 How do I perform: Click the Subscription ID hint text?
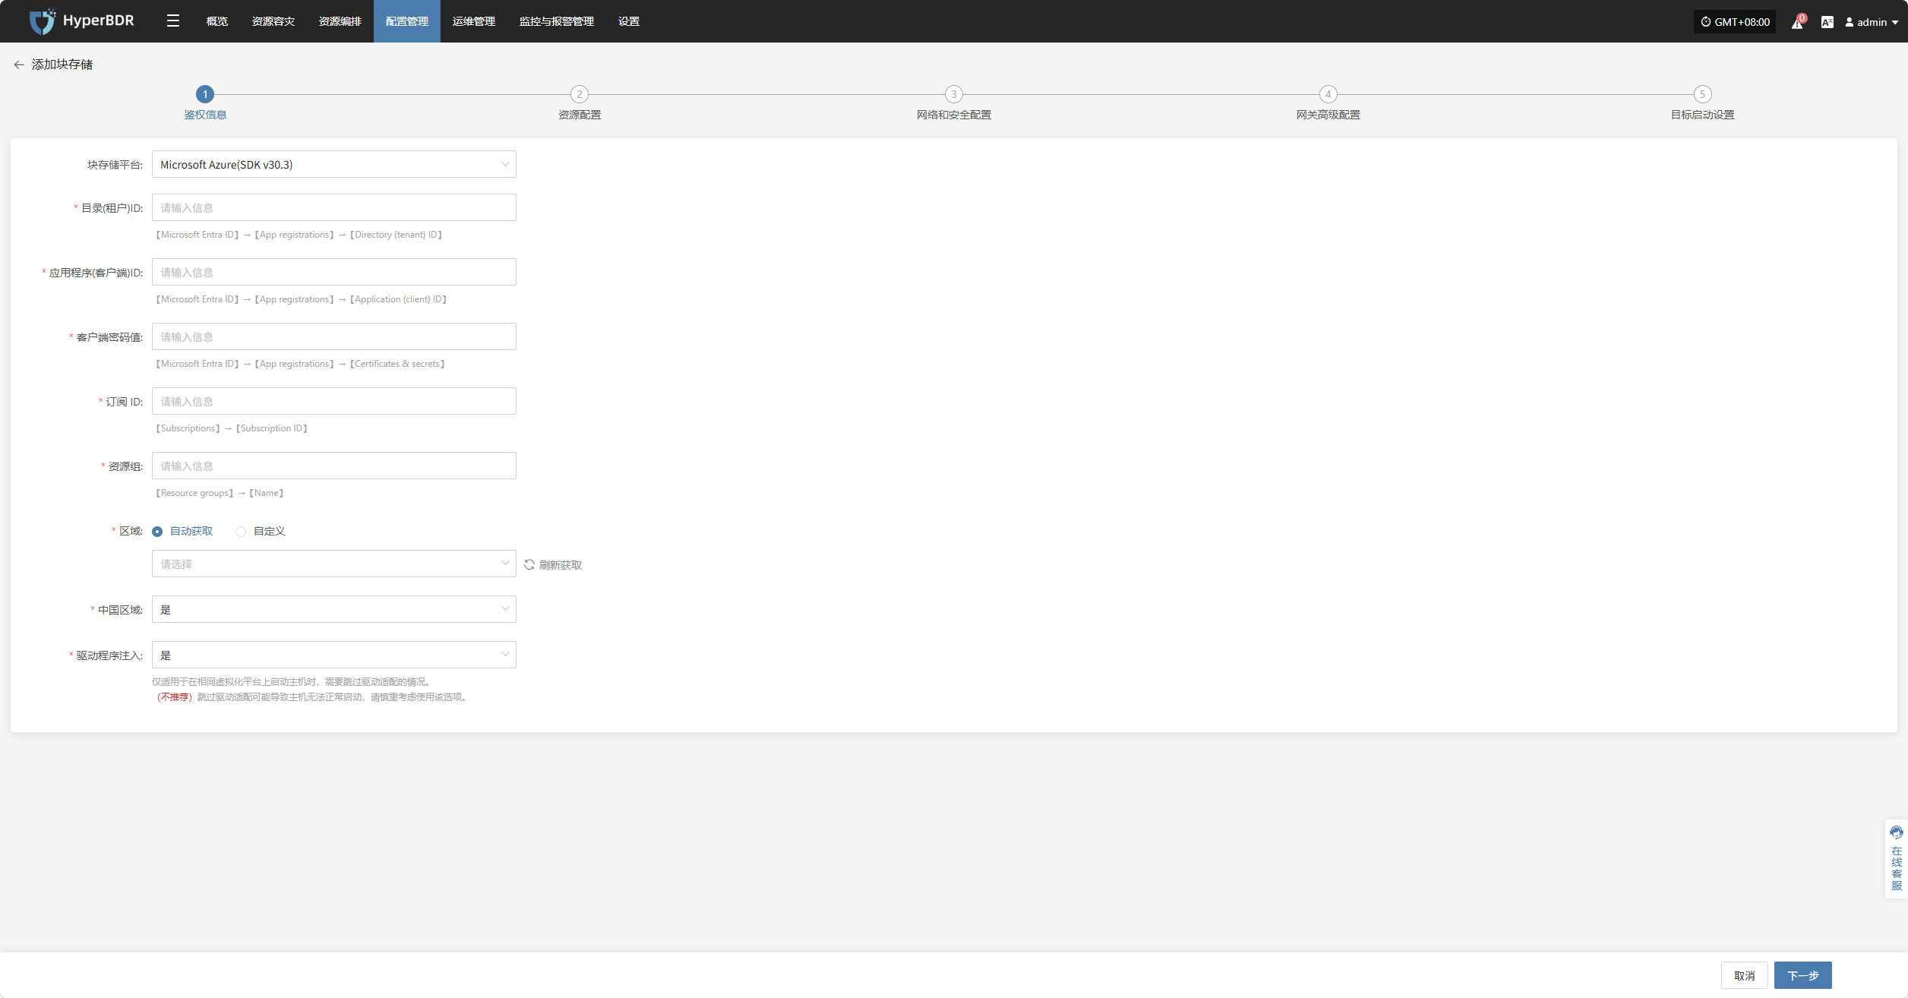coord(232,428)
